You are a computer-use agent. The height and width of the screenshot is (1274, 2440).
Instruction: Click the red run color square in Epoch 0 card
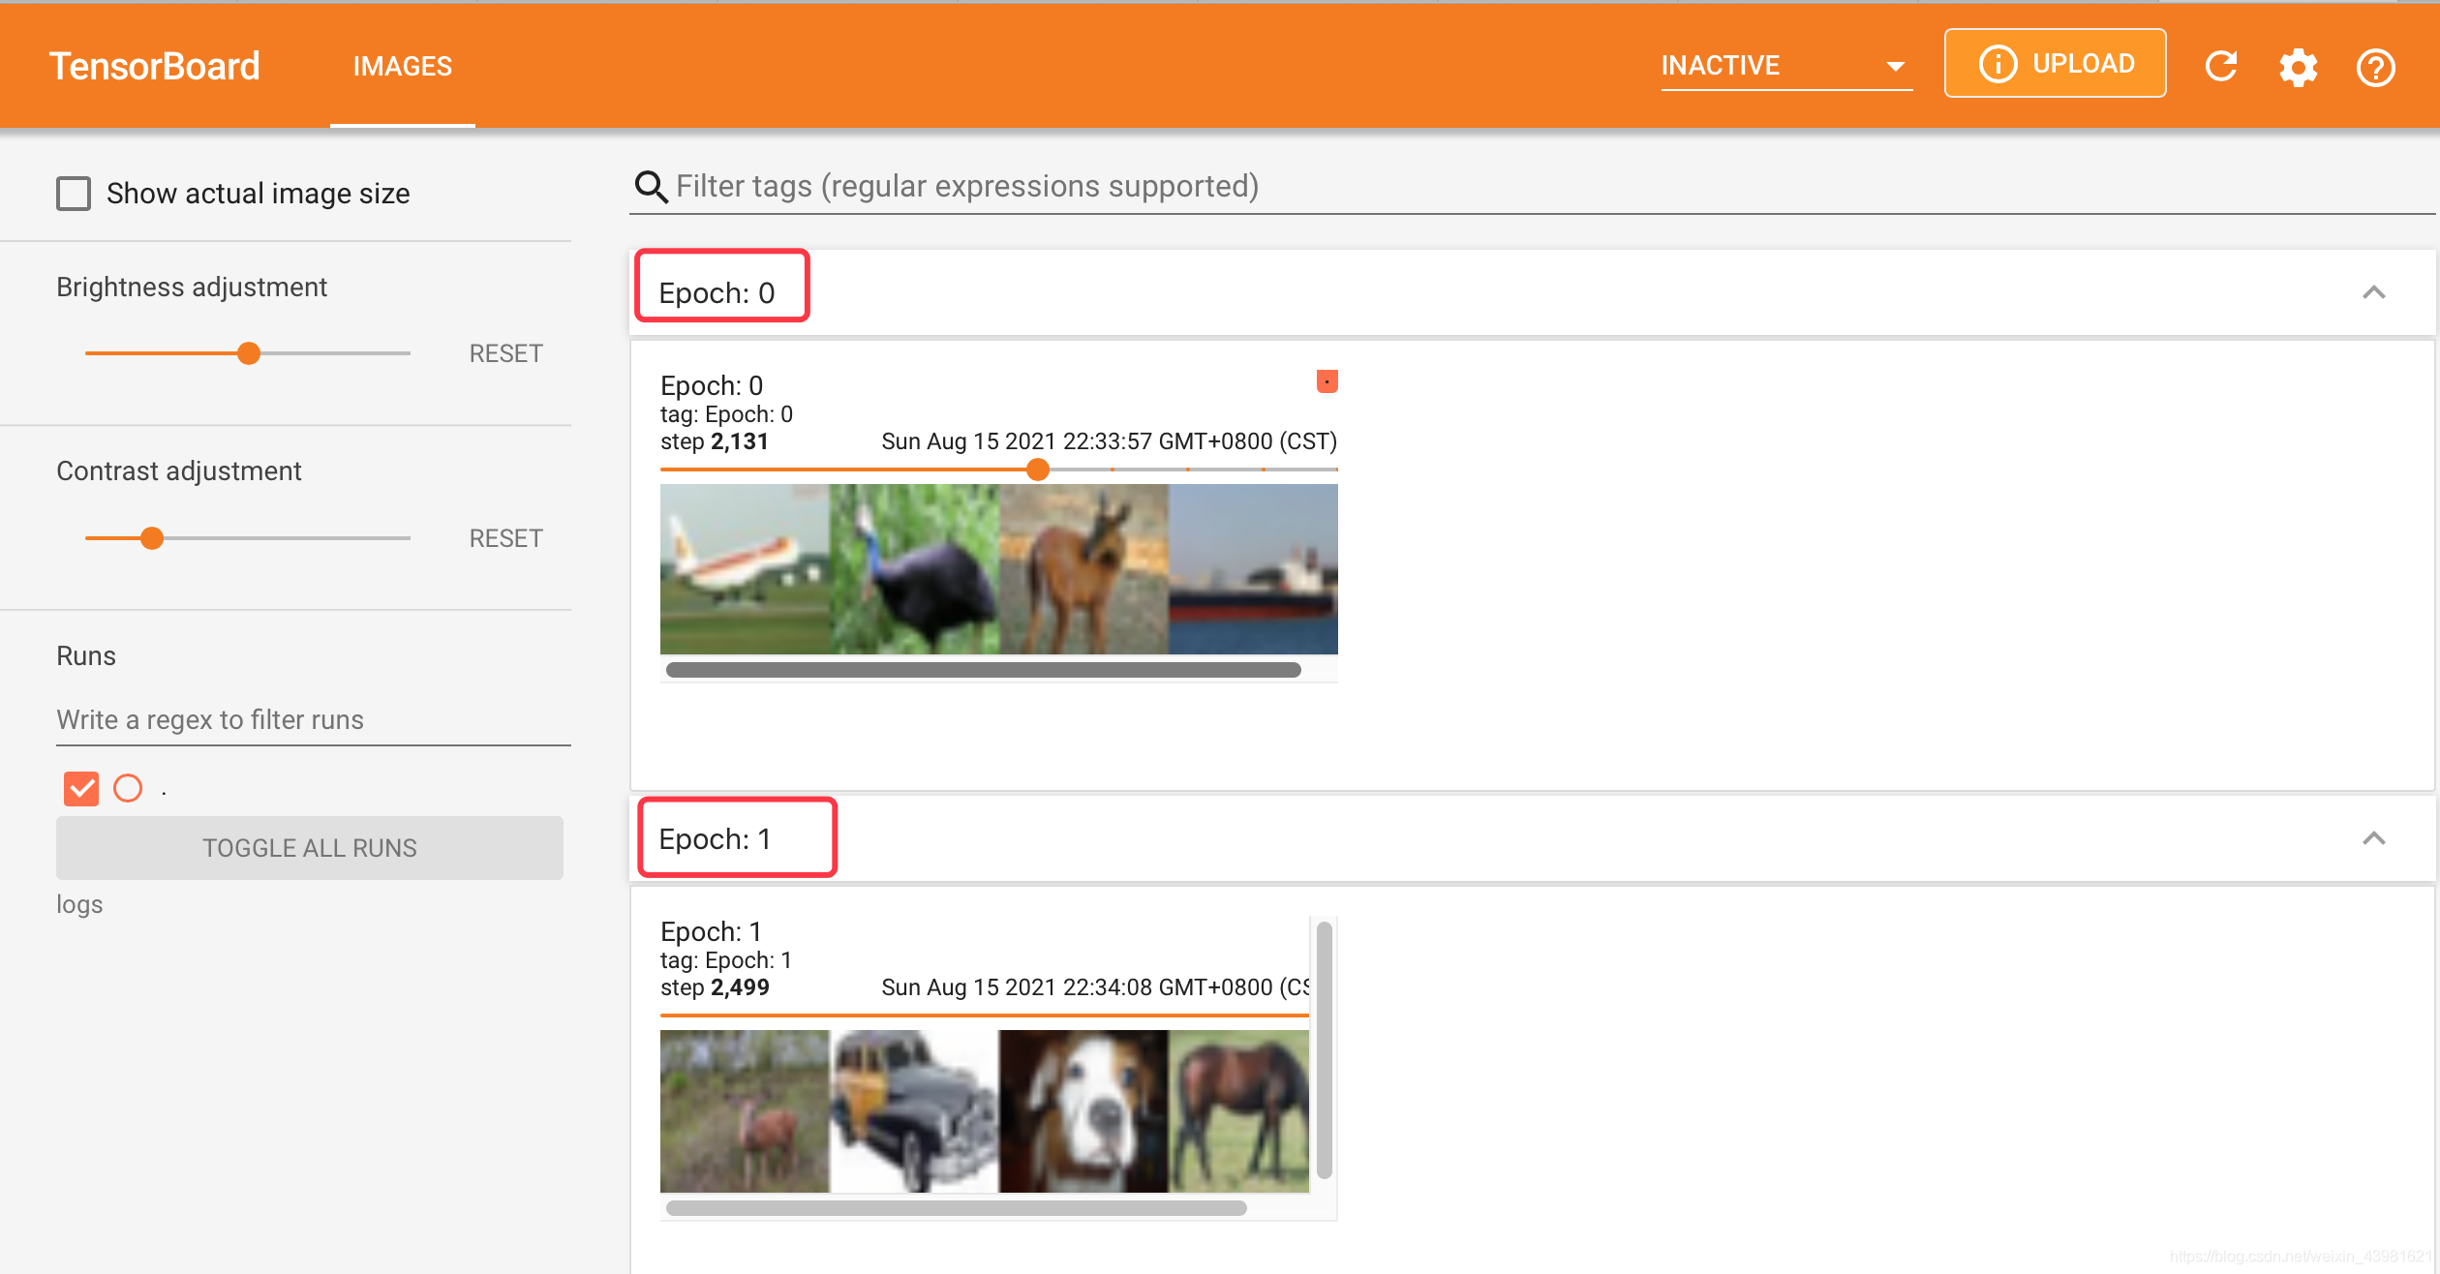point(1327,381)
